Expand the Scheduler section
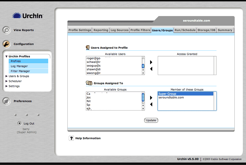 point(6,81)
